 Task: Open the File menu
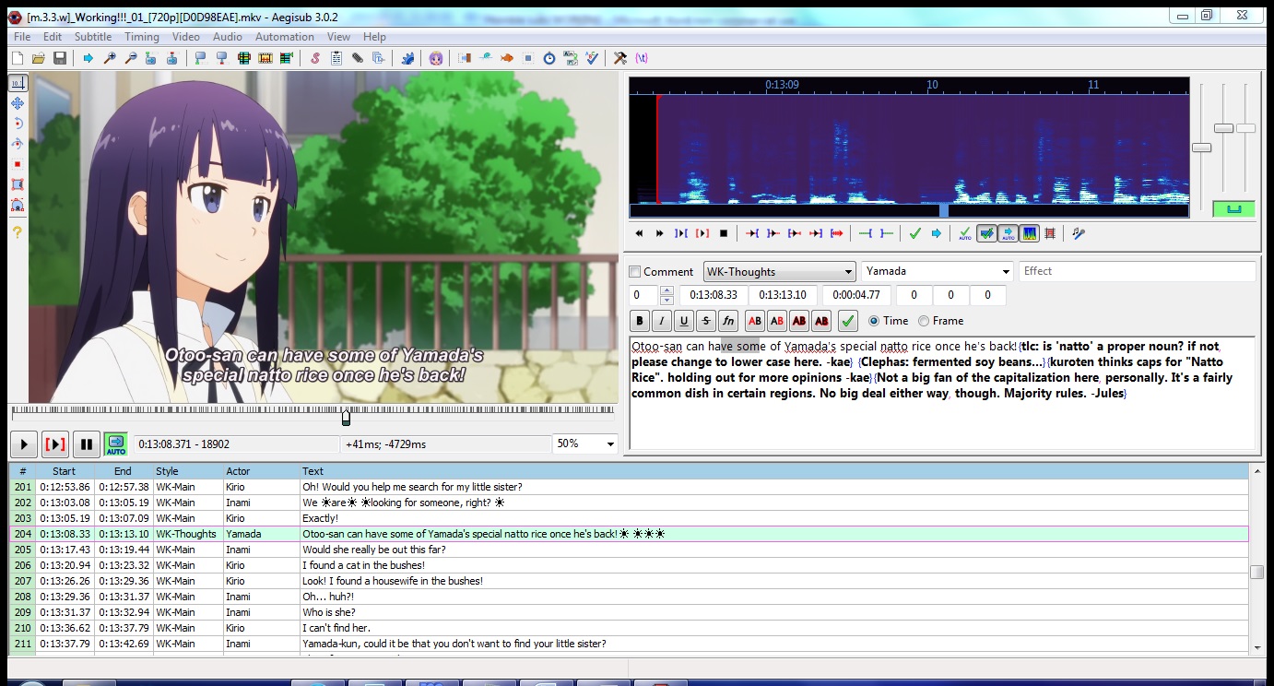pyautogui.click(x=22, y=37)
